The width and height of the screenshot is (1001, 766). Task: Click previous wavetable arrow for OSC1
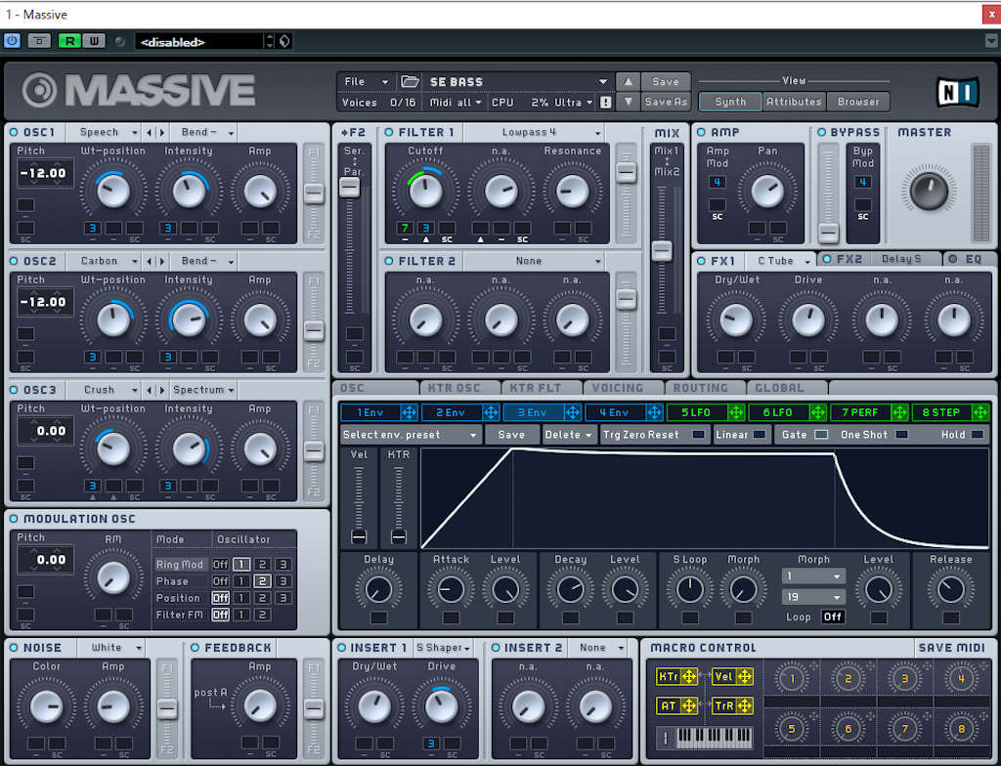point(150,132)
